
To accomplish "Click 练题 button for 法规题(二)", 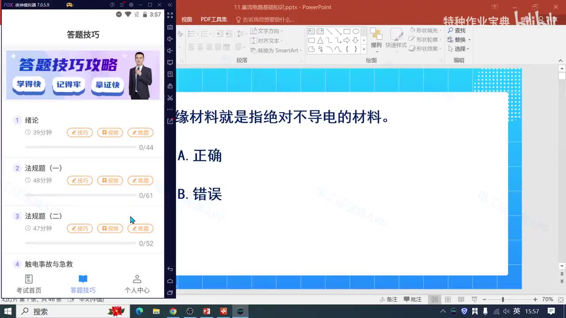I will (141, 228).
